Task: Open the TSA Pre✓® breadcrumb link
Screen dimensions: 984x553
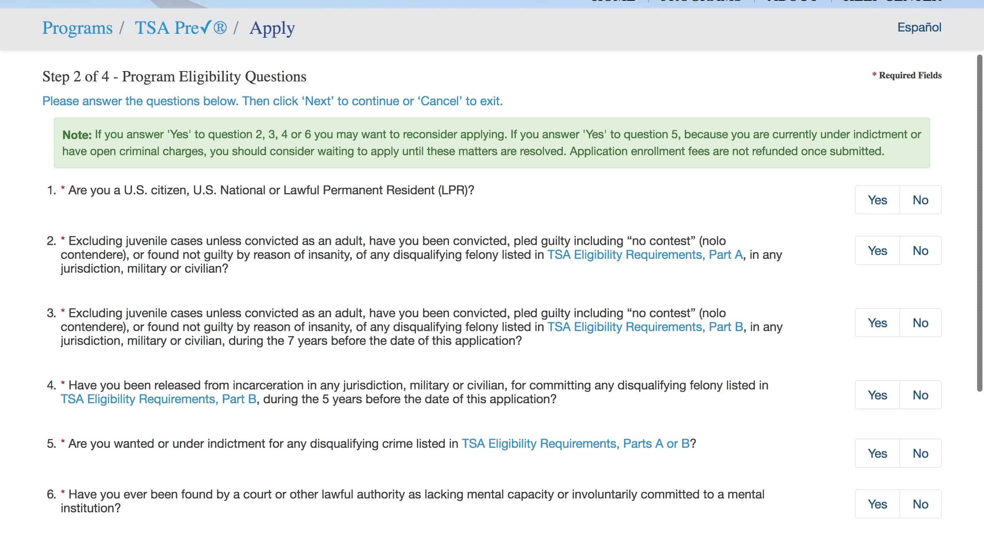Action: [x=181, y=27]
